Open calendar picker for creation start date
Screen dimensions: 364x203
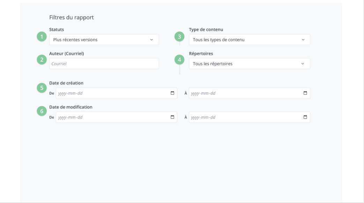(172, 93)
